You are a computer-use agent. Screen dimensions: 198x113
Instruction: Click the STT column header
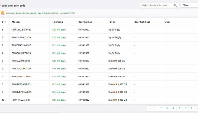pyautogui.click(x=4, y=22)
